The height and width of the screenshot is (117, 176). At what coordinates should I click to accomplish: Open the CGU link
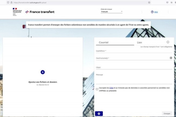point(111,88)
